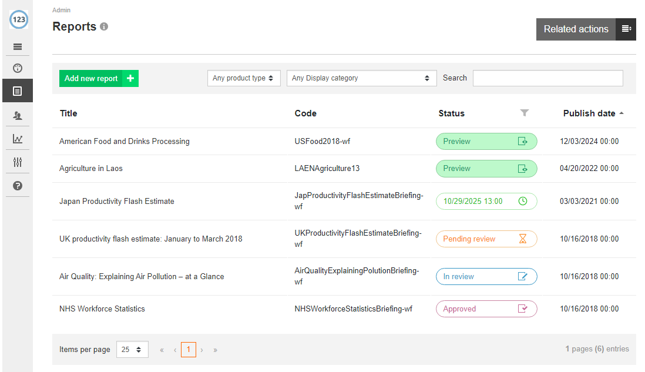Click the filter icon on the Status column
645x372 pixels.
[525, 113]
